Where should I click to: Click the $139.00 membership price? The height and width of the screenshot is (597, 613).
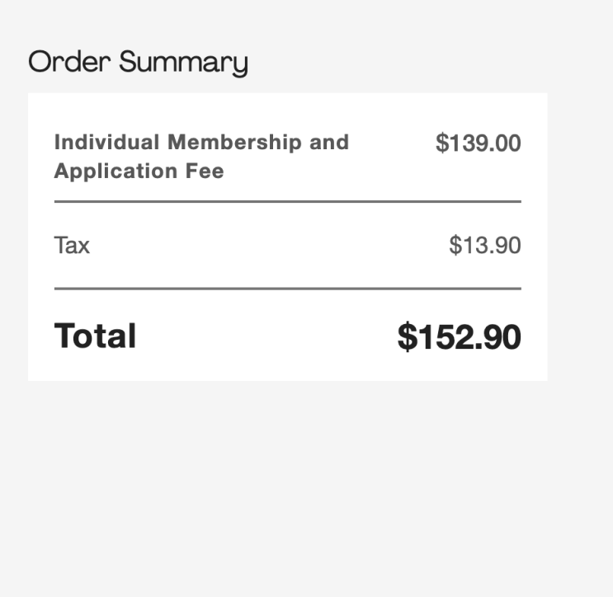tap(479, 143)
